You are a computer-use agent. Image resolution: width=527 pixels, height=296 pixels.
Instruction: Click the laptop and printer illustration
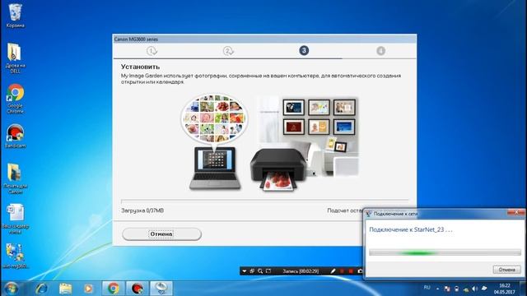(270, 142)
